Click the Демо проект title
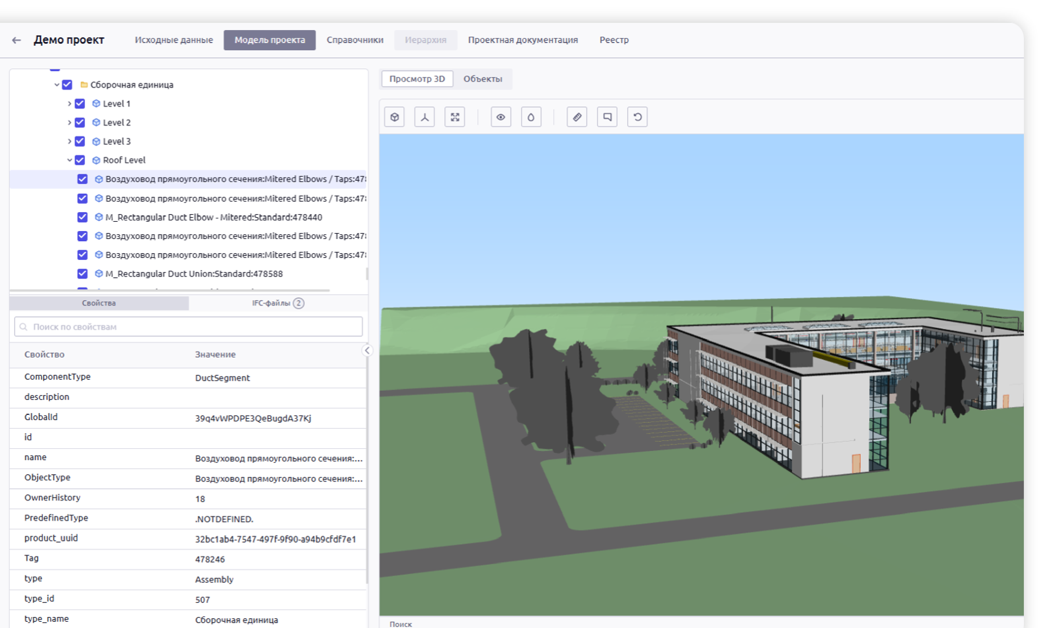This screenshot has height=628, width=1045. pos(69,40)
